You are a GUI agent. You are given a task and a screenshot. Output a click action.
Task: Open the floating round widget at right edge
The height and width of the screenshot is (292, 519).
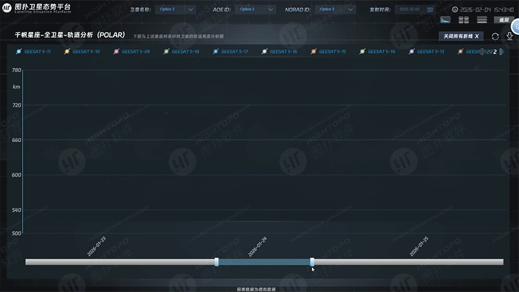point(515,26)
